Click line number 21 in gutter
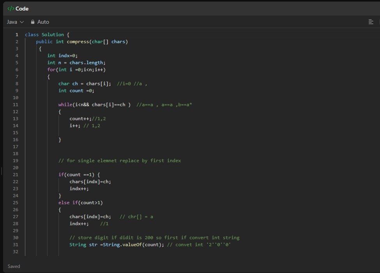 point(16,175)
